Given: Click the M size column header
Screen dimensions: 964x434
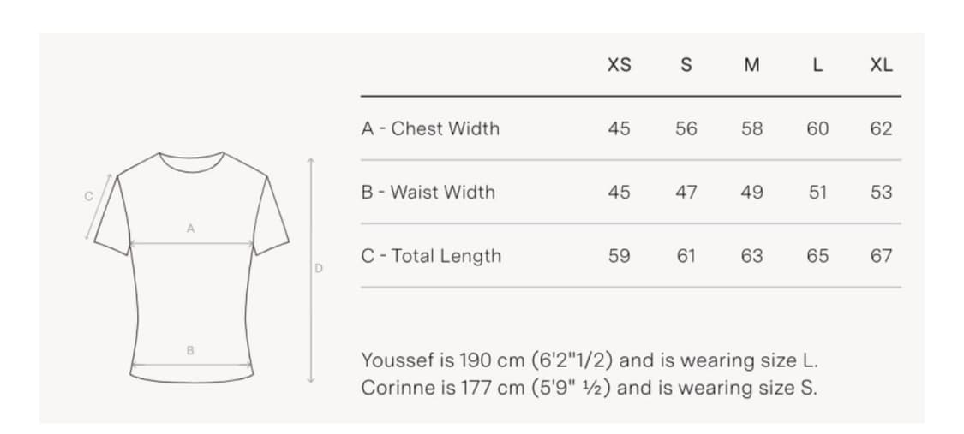Looking at the screenshot, I should [751, 65].
